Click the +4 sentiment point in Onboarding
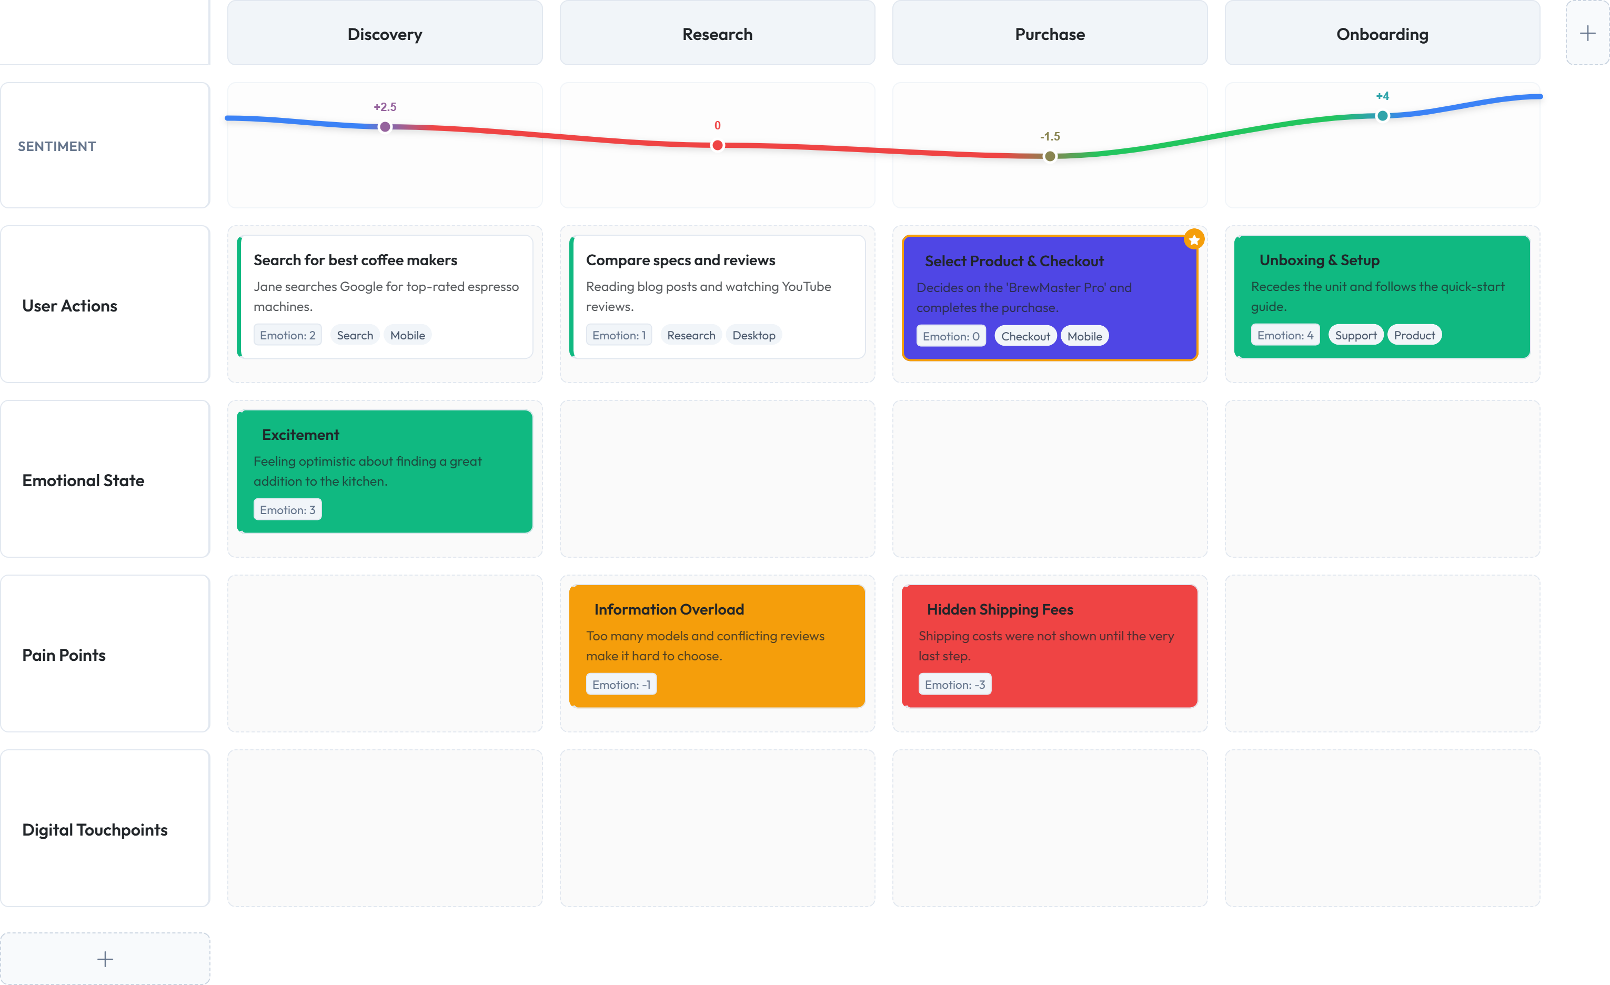This screenshot has height=985, width=1610. (x=1382, y=116)
